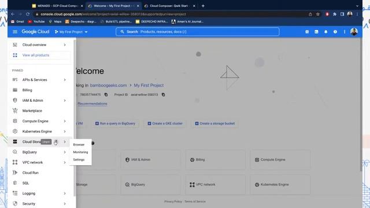
Task: Expand APIs & Services submenu chevron
Action: click(65, 80)
